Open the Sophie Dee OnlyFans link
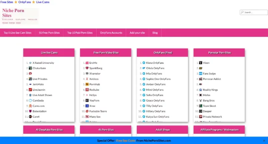The width and height of the screenshot is (268, 144). (x=158, y=79)
